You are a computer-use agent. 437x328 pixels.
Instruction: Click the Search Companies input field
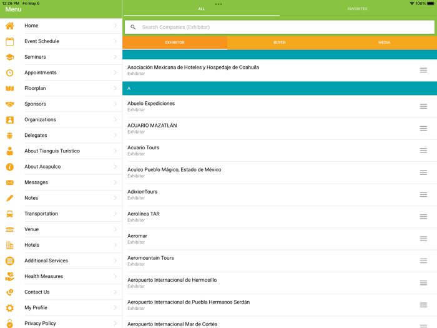pos(284,27)
